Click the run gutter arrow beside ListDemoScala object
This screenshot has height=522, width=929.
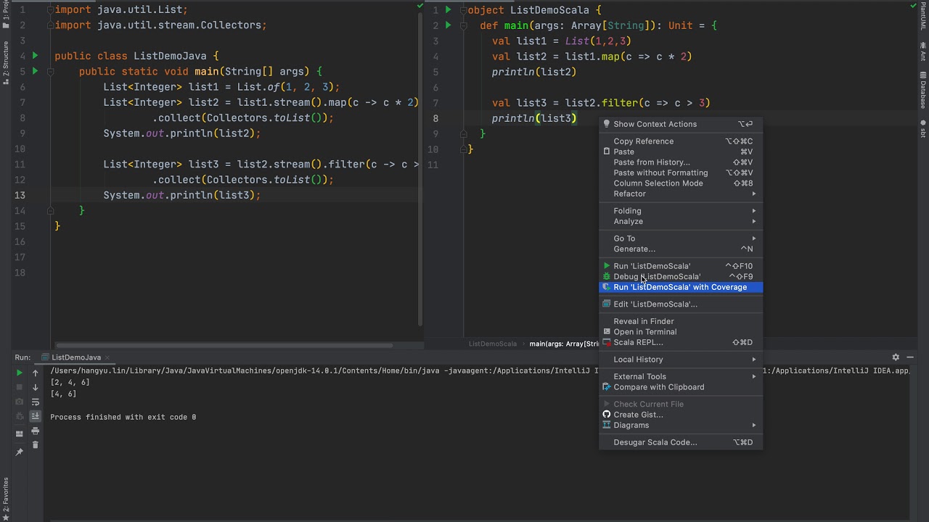(x=449, y=10)
